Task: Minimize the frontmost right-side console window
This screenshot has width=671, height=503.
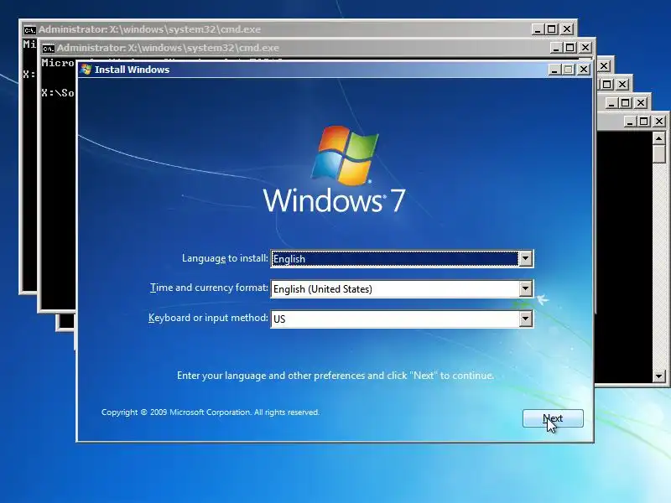Action: pyautogui.click(x=630, y=122)
